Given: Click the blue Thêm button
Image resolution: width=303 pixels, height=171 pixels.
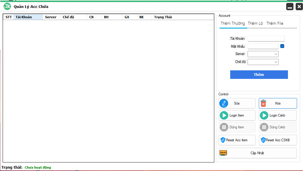Looking at the screenshot, I should [259, 74].
